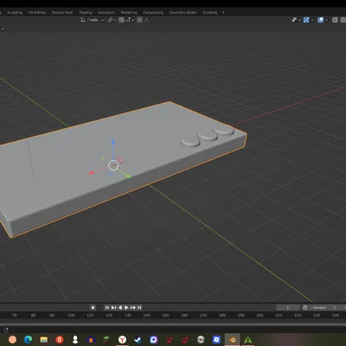Viewport: 346px width, 346px height.
Task: Open File Explorer from the taskbar
Action: click(44, 340)
